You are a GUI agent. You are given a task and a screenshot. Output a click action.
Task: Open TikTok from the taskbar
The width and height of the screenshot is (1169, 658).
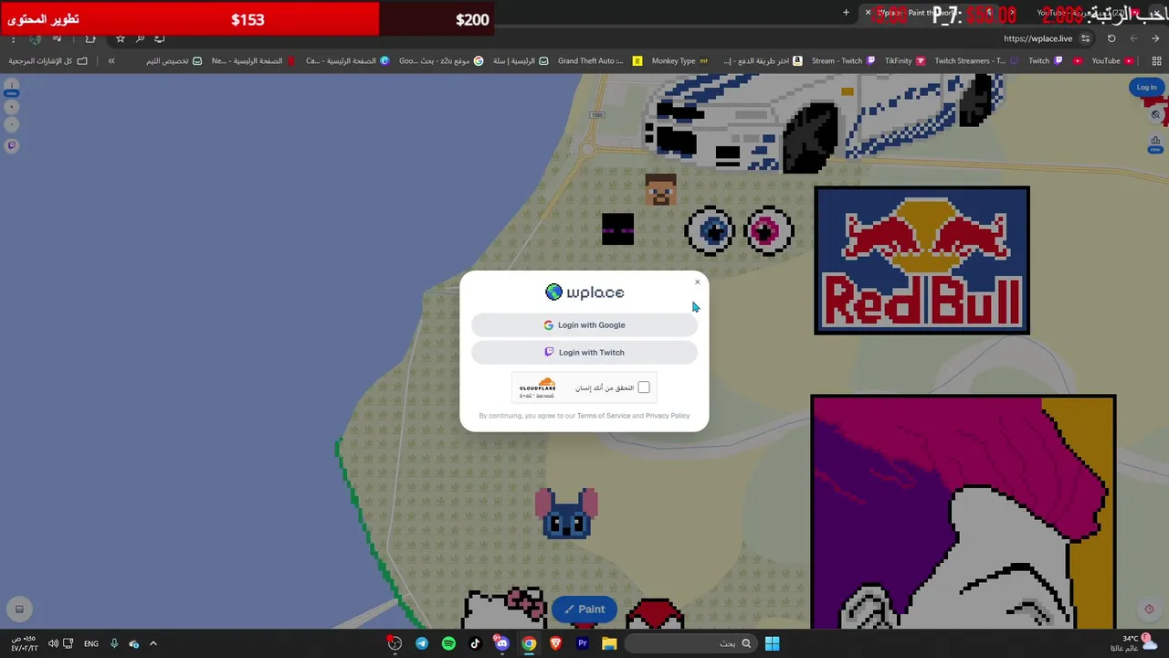[475, 643]
